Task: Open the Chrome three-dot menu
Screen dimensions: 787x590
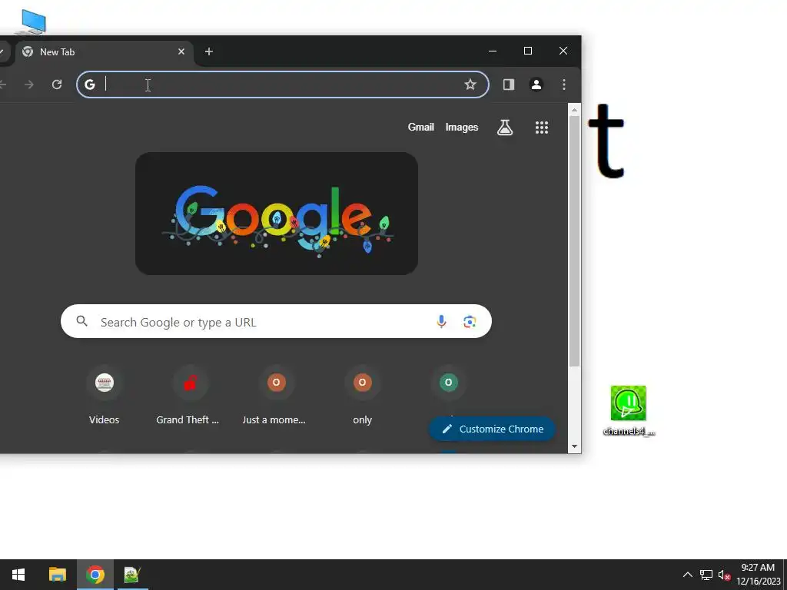Action: click(563, 85)
